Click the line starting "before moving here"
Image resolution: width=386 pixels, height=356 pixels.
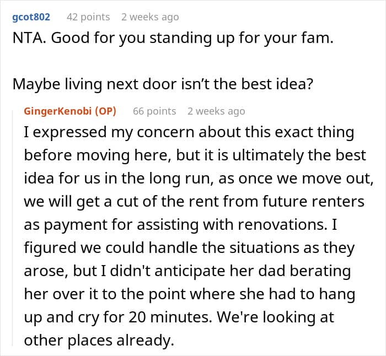click(195, 156)
